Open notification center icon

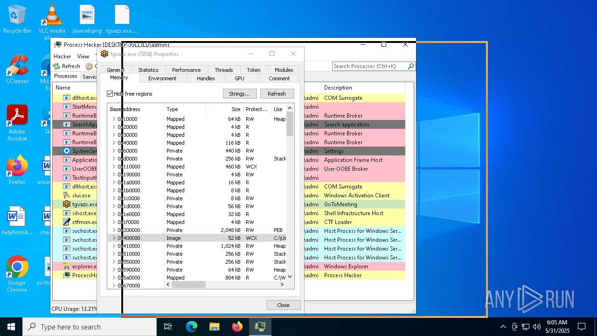click(x=582, y=327)
